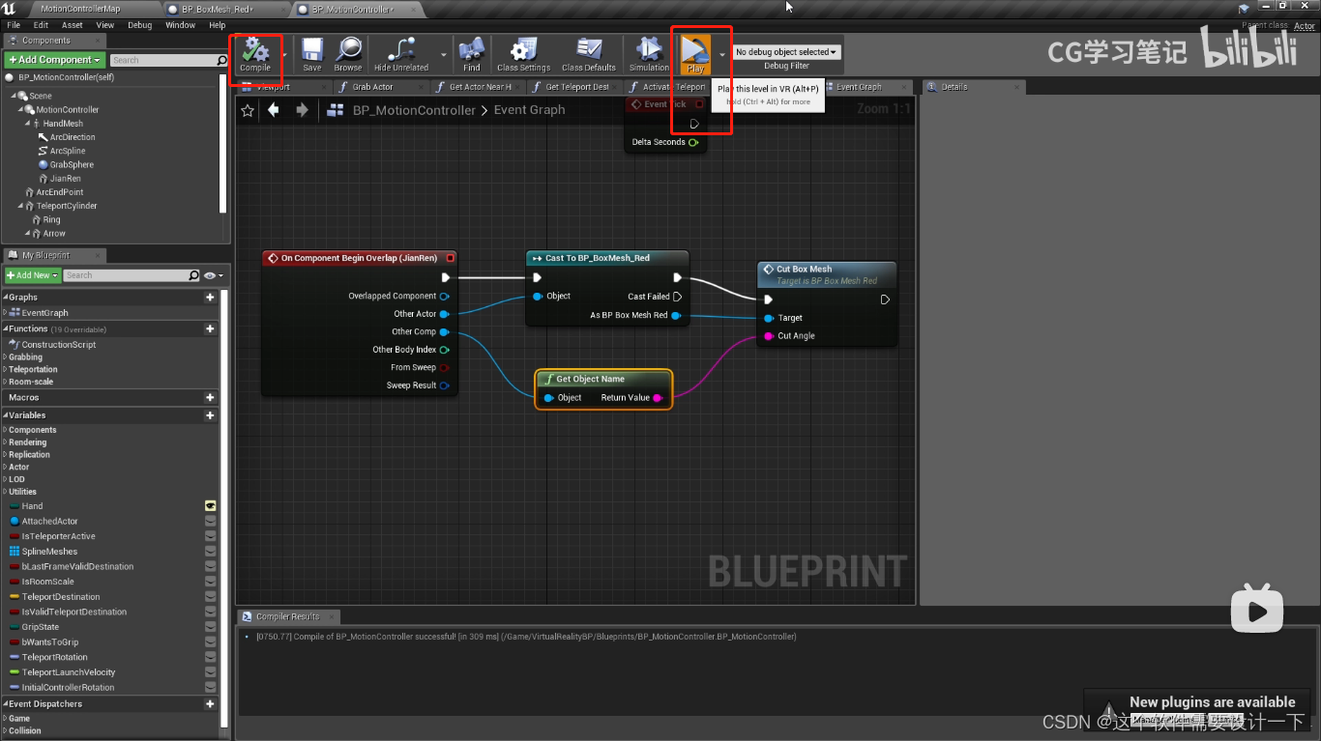Open Actor parent class link

[x=1305, y=26]
